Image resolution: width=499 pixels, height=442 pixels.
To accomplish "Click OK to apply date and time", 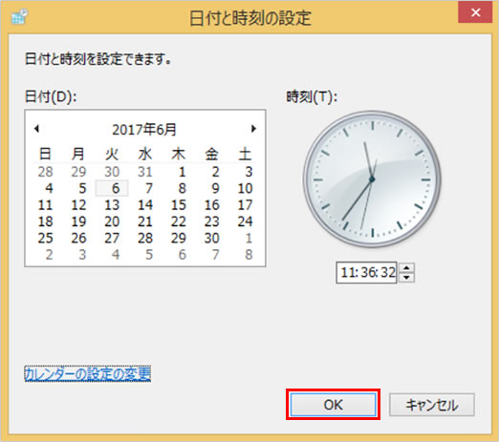I will pyautogui.click(x=333, y=405).
